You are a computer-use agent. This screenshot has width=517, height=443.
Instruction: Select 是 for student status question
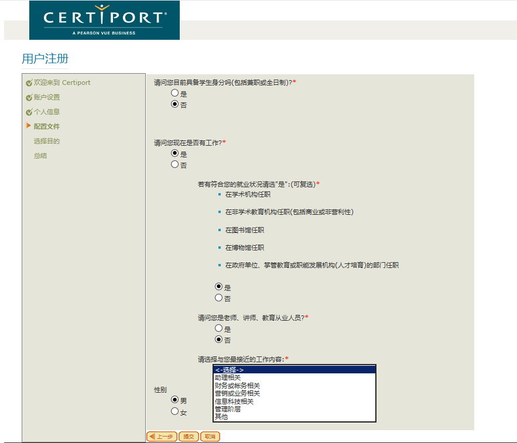[x=174, y=93]
